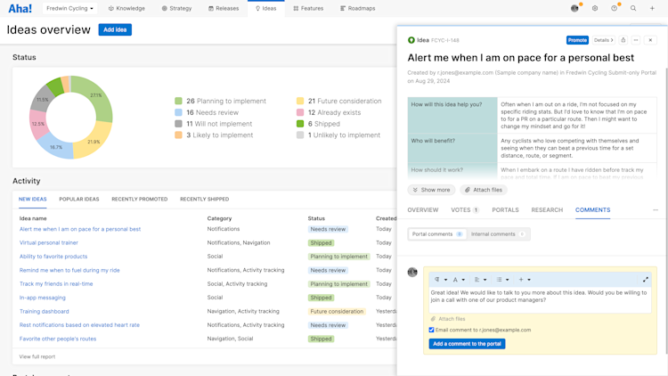The width and height of the screenshot is (668, 376).
Task: Open more options ellipsis in idea header
Action: 636,40
